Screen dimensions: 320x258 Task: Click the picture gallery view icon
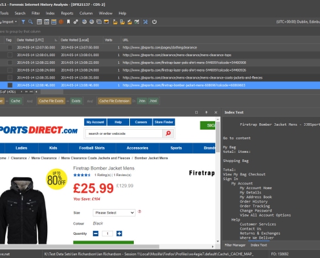point(47,22)
